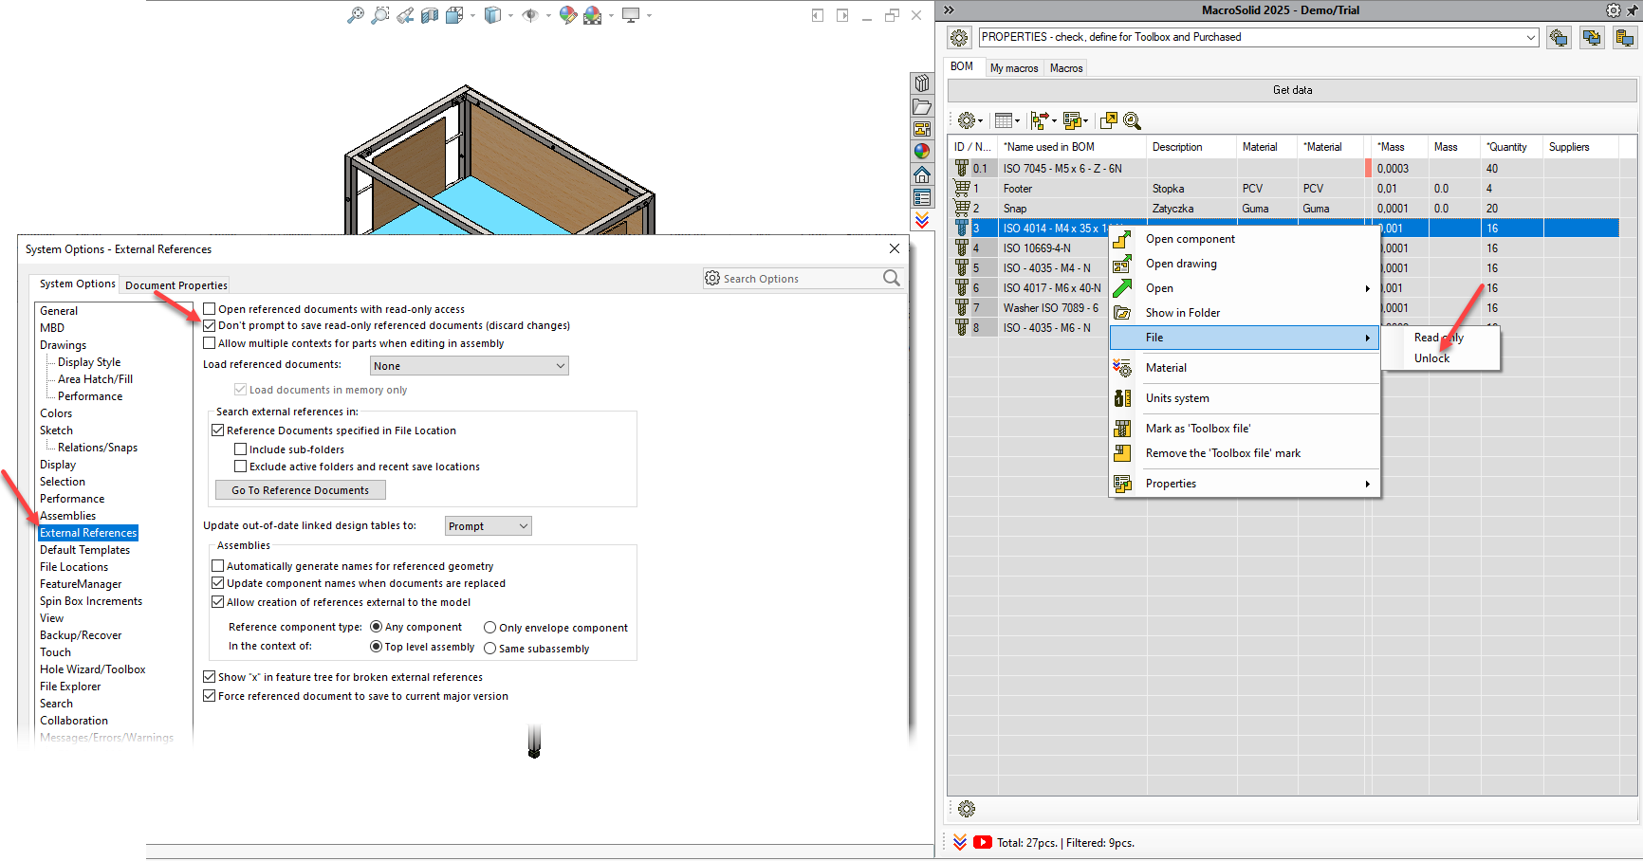Toggle Update component names when documents are replaced
The image size is (1643, 861).
[x=218, y=583]
